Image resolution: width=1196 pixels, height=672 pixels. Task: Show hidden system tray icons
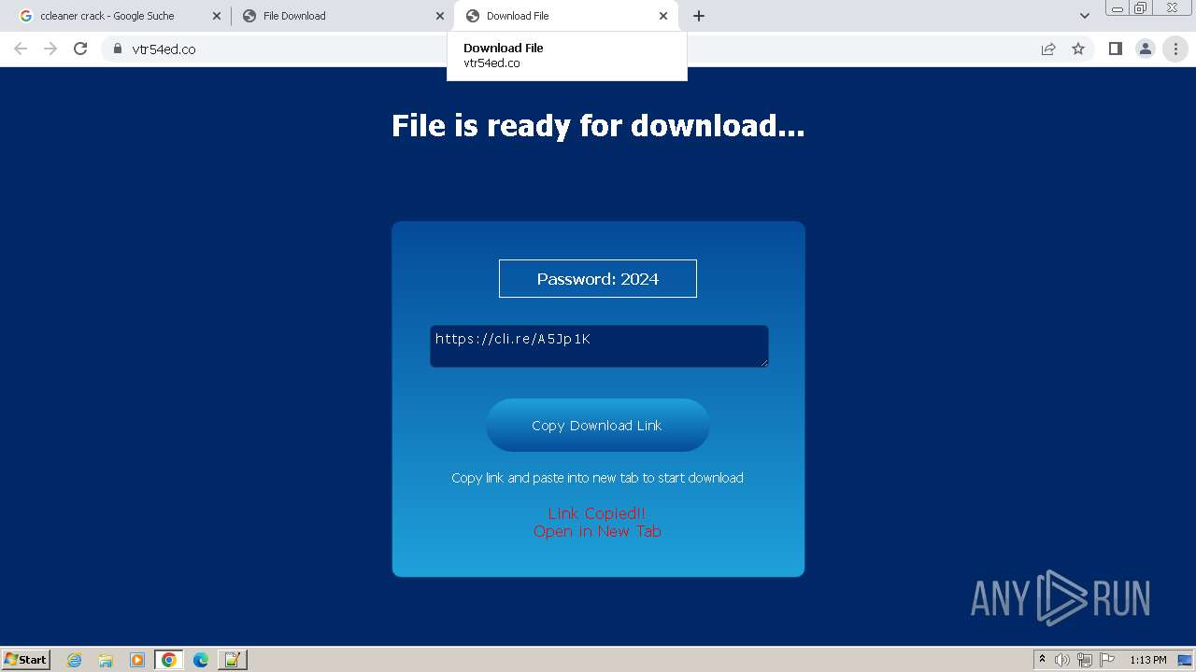[x=1042, y=660]
